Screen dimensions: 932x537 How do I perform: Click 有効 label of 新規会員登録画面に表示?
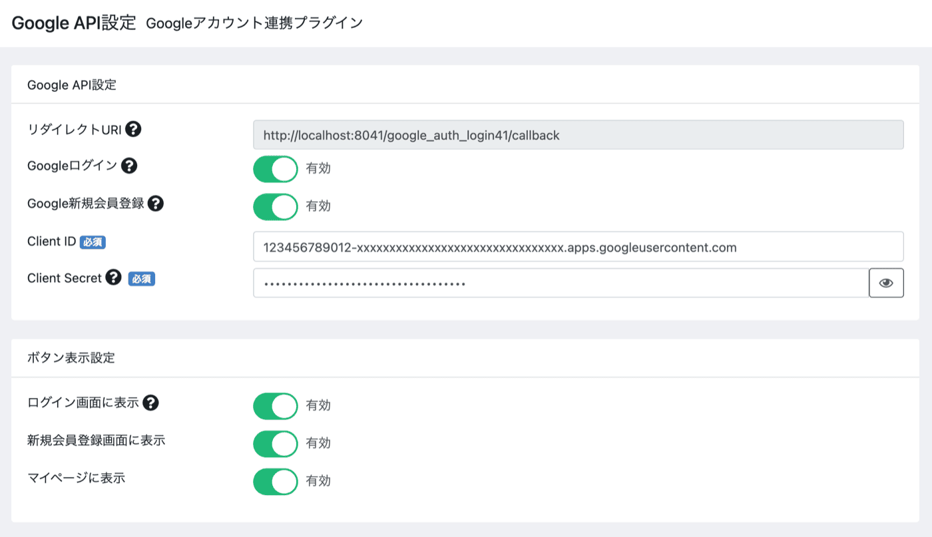[318, 443]
